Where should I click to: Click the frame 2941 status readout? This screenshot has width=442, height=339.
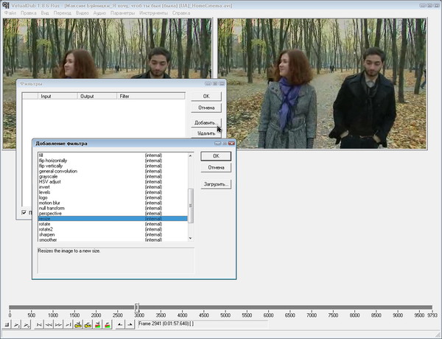click(203, 324)
